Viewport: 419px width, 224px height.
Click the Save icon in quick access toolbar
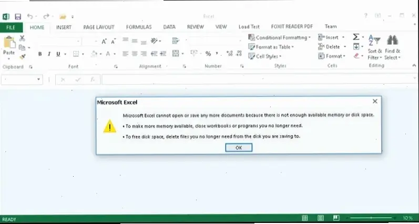(18, 17)
